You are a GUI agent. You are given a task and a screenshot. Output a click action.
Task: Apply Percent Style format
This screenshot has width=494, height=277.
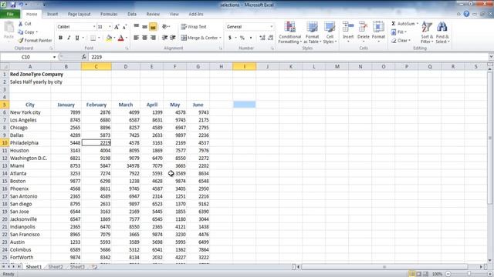point(242,38)
